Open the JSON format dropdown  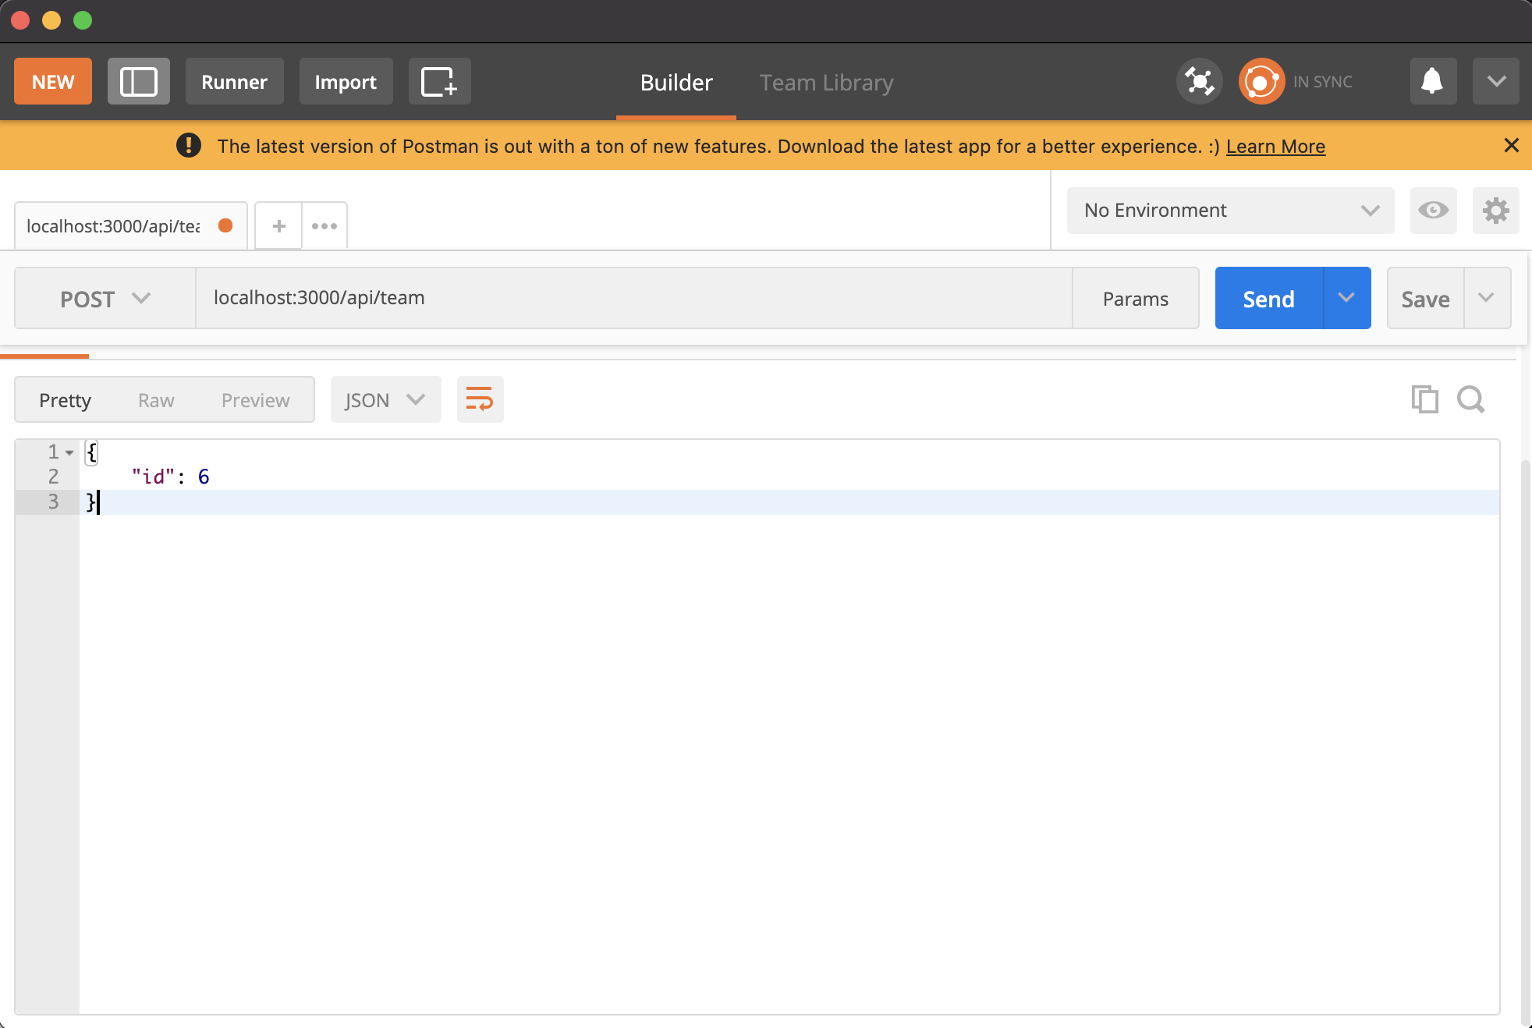point(385,400)
